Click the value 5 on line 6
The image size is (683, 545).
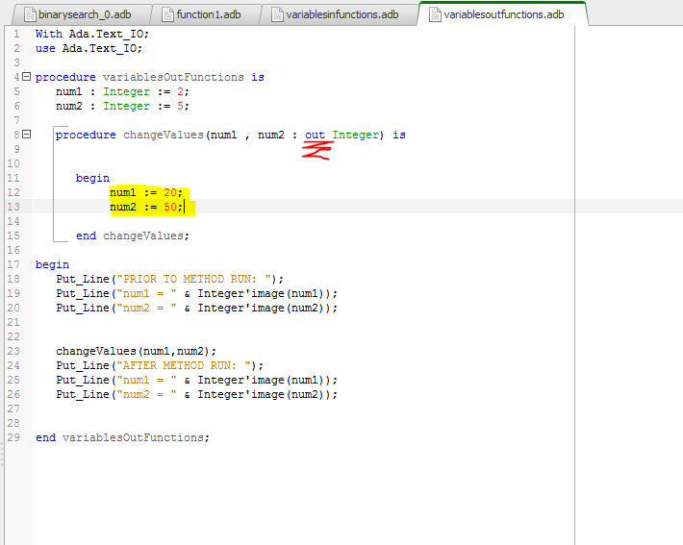(180, 106)
